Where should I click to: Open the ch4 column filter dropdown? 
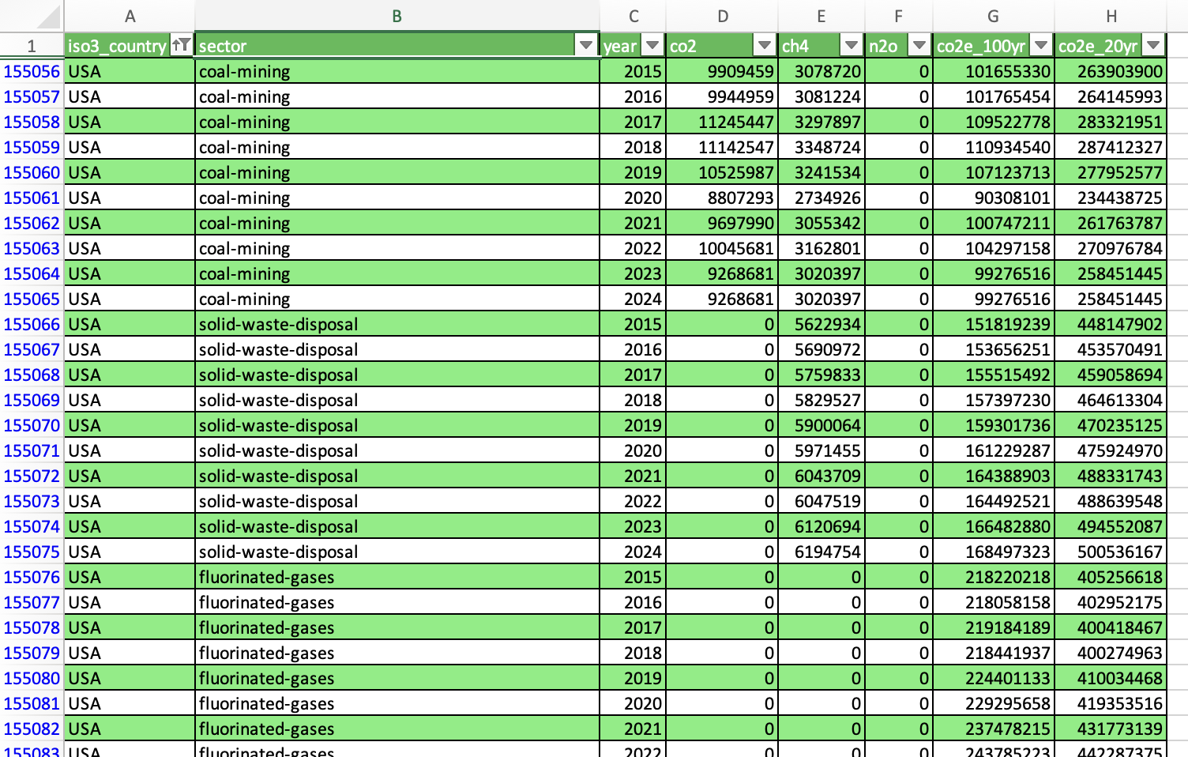point(852,45)
